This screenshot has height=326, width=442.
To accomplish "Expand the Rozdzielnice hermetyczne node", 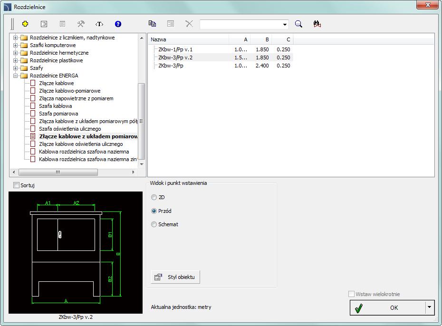I will [x=16, y=53].
